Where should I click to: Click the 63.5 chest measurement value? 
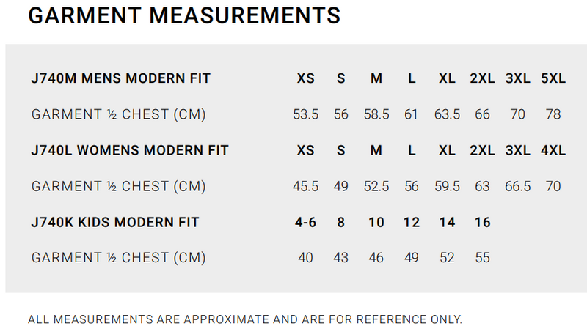pos(447,114)
